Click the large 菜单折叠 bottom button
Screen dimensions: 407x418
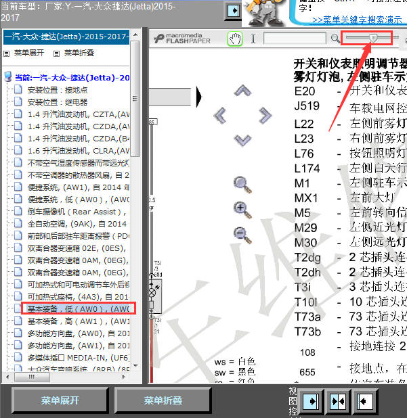click(163, 400)
